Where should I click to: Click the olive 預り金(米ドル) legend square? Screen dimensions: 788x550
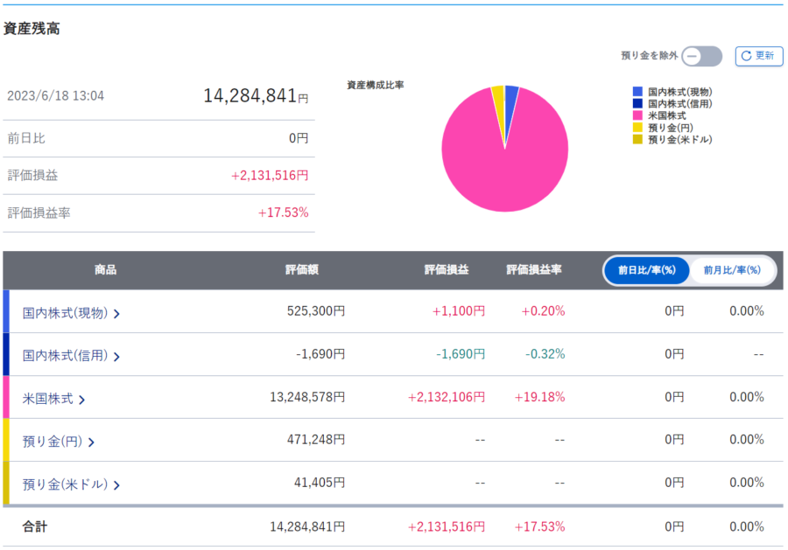tap(638, 139)
